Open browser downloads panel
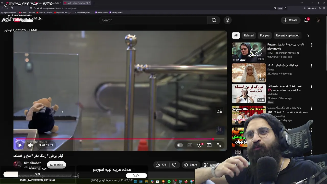This screenshot has width=327, height=184. (x=305, y=8)
